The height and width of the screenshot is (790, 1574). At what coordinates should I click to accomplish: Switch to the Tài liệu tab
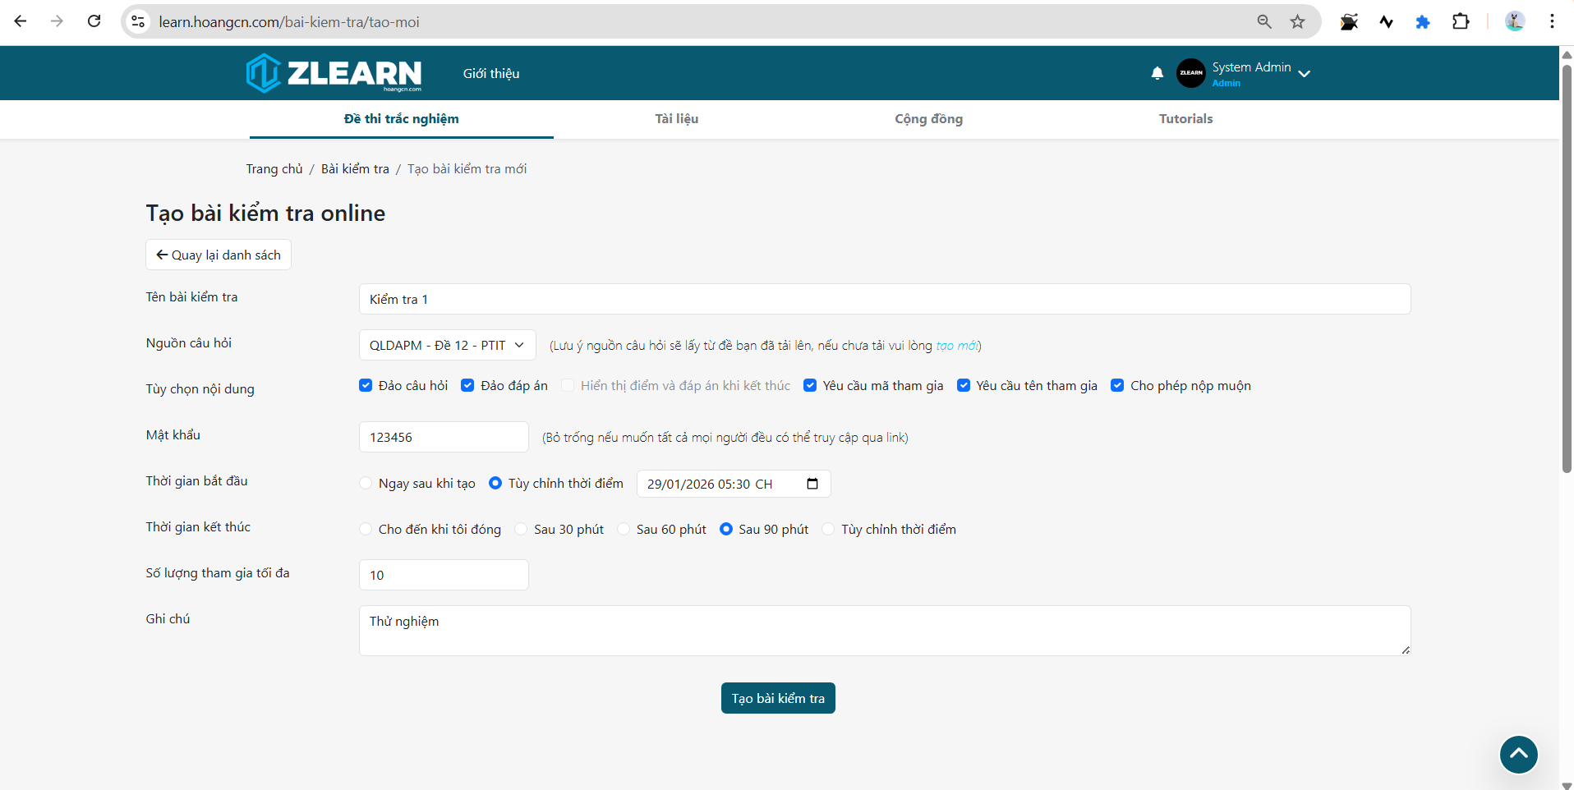click(676, 119)
